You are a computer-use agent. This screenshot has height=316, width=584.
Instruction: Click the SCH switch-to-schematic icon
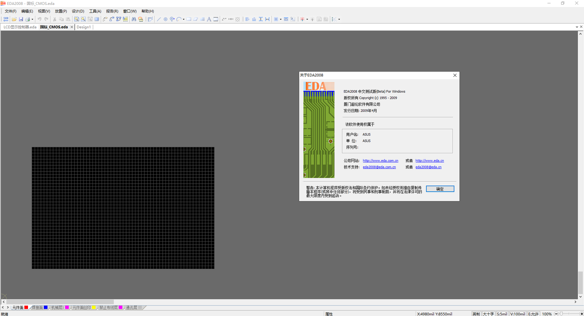pyautogui.click(x=6, y=19)
